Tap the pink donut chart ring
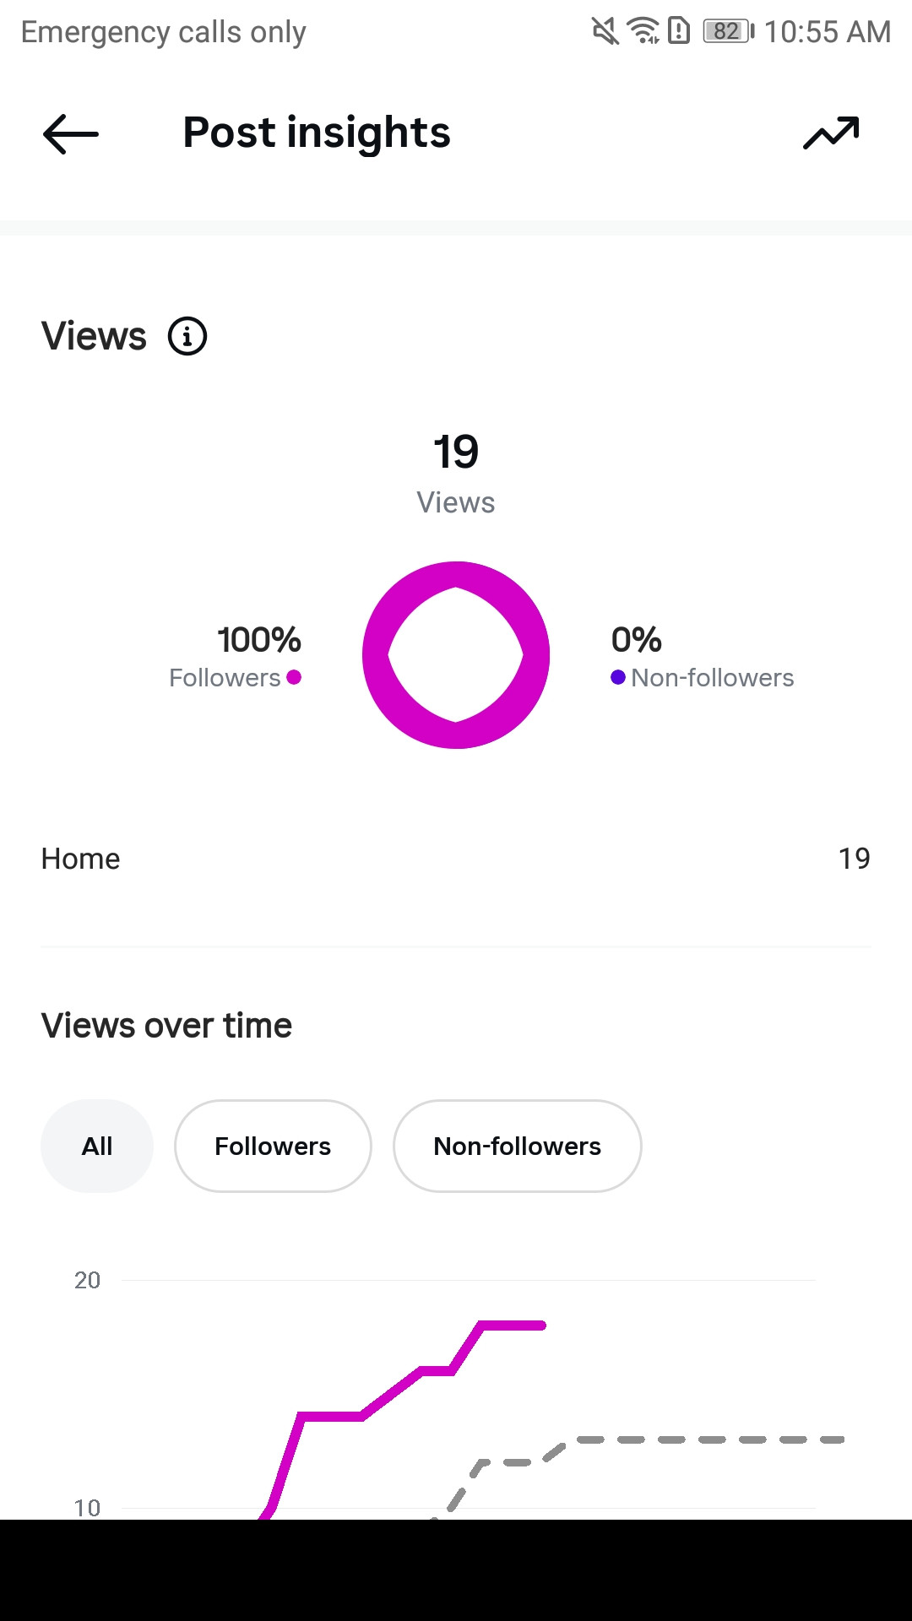912x1621 pixels. pyautogui.click(x=375, y=655)
